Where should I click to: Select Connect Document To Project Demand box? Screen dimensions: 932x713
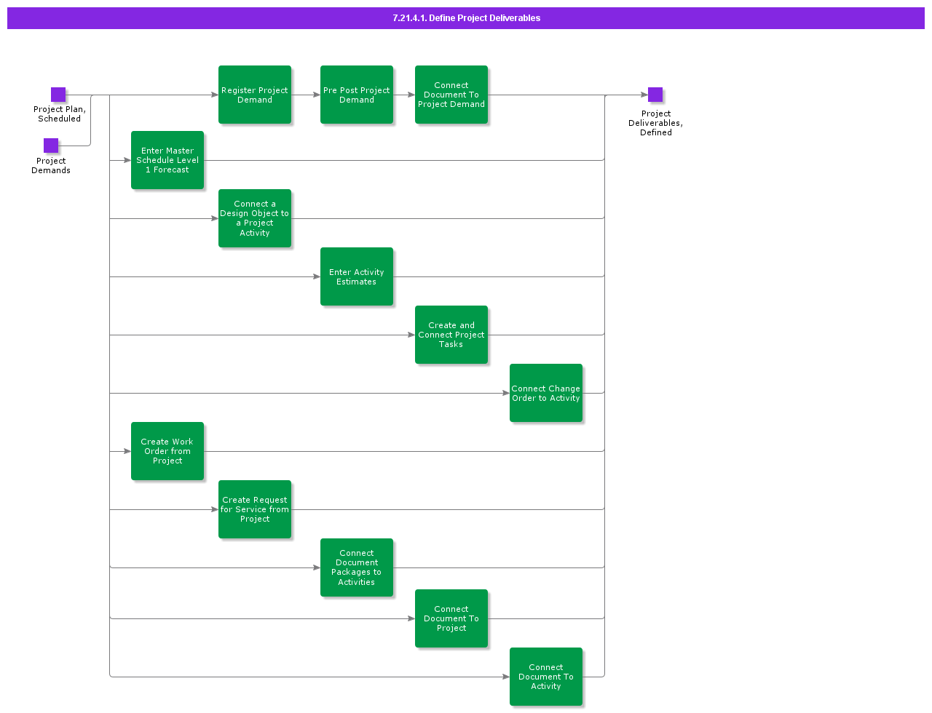(451, 95)
